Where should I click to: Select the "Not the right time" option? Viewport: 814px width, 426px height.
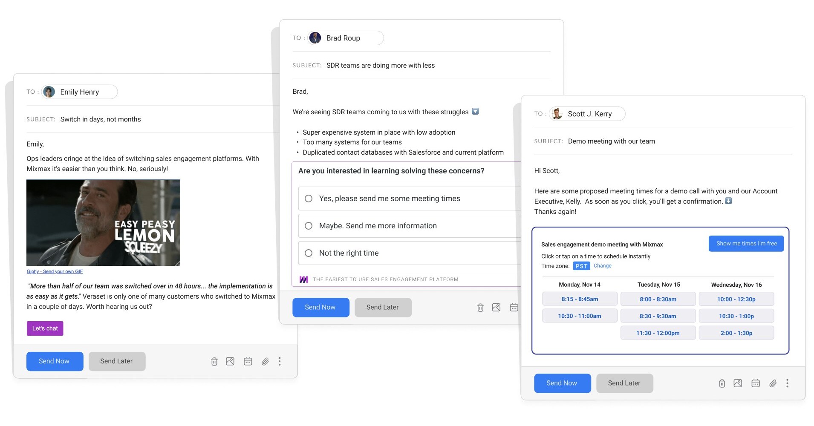click(x=309, y=253)
